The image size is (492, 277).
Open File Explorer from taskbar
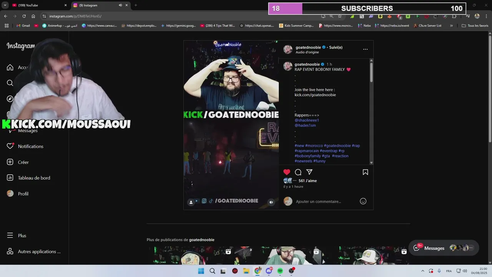246,271
